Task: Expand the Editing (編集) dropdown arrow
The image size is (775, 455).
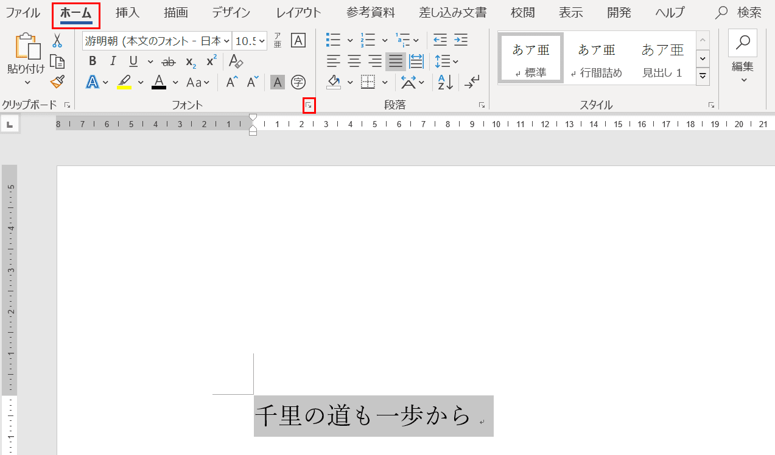Action: click(x=743, y=80)
